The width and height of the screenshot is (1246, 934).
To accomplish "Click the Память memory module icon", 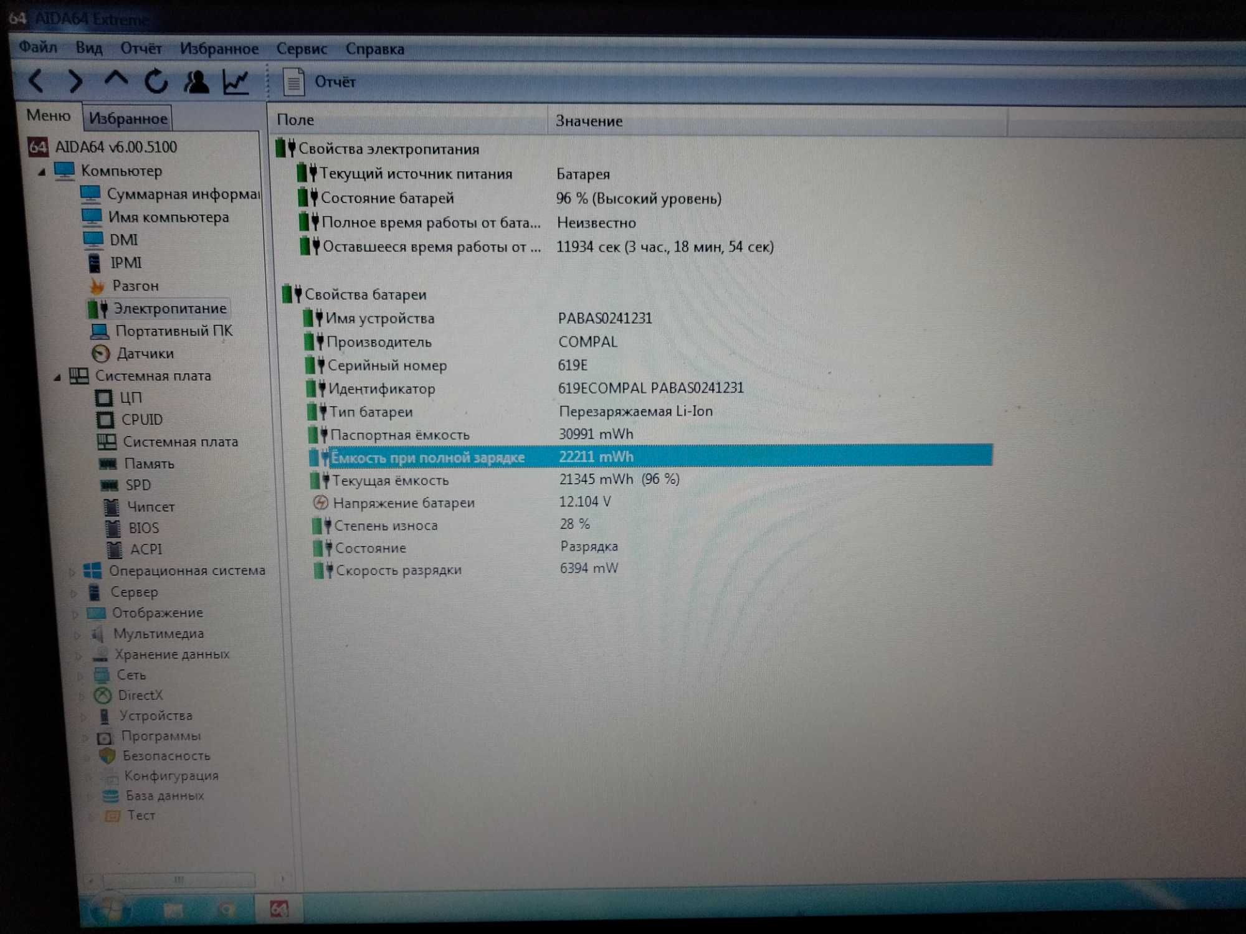I will (108, 464).
